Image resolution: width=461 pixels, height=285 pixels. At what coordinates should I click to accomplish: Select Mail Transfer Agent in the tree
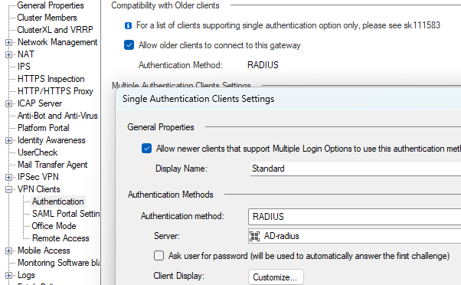[x=52, y=165]
